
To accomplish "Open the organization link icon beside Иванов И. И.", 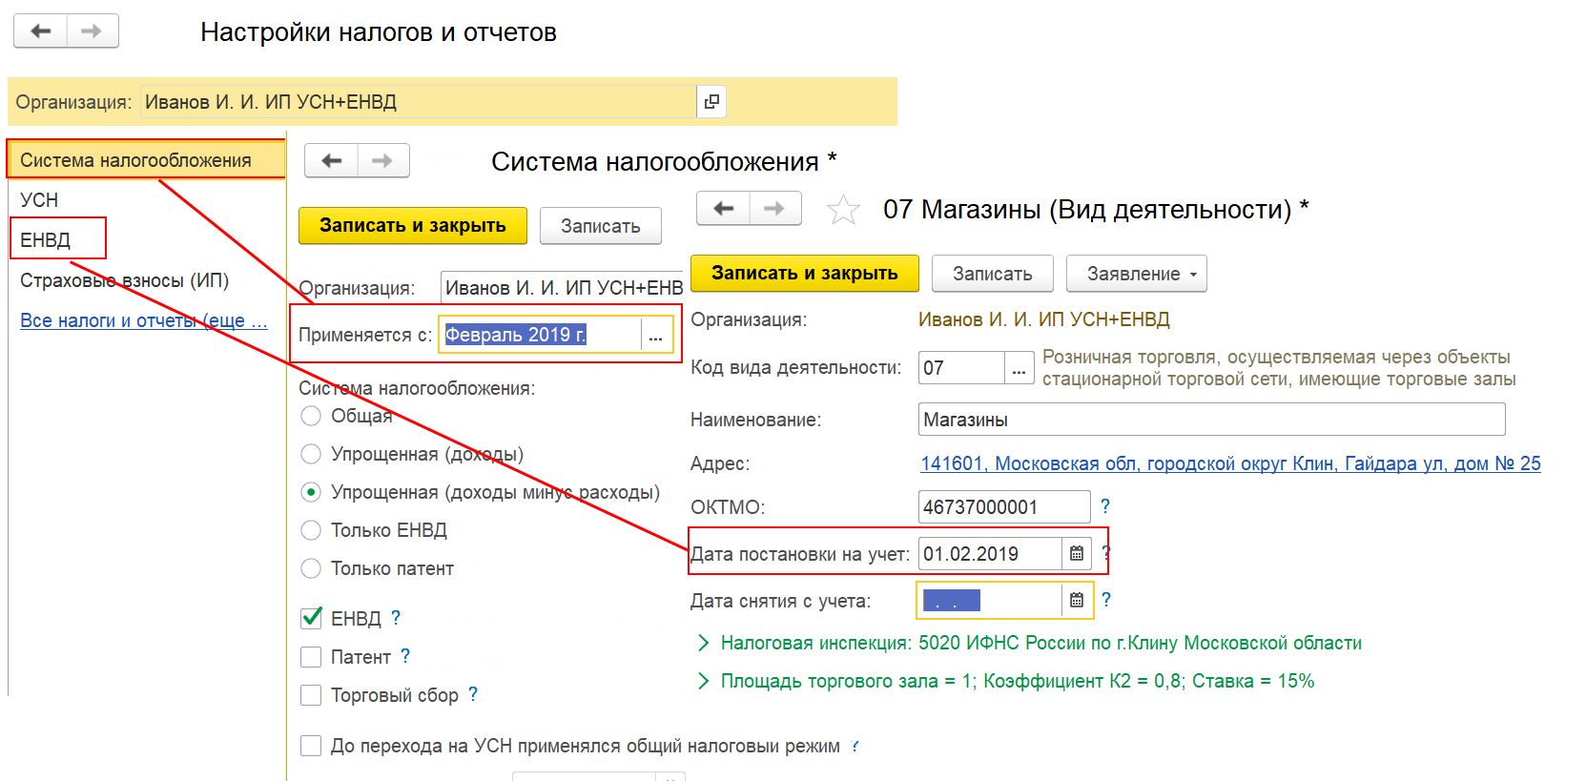I will [711, 101].
